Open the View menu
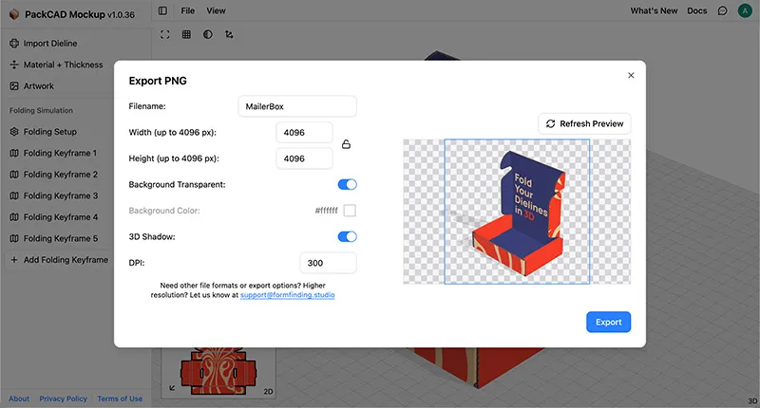Image resolution: width=760 pixels, height=408 pixels. (x=216, y=10)
